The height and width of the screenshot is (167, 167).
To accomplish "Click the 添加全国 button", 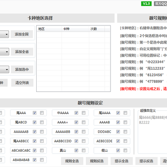I will [22, 34].
